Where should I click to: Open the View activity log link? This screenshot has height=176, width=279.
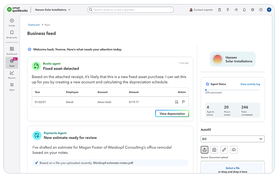250,84
